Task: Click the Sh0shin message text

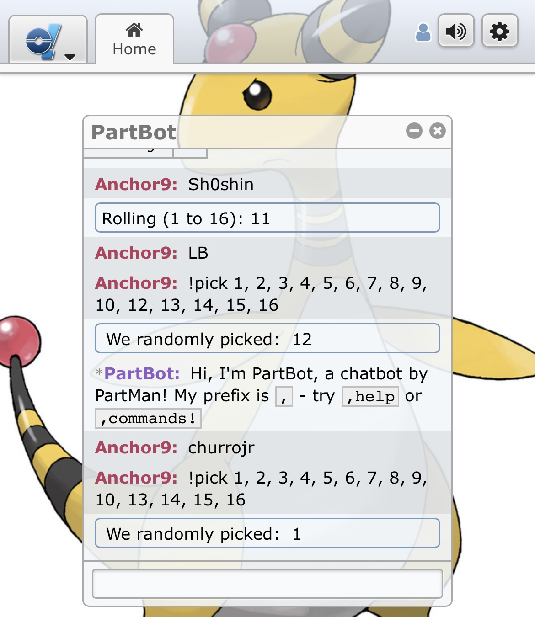Action: (x=221, y=184)
